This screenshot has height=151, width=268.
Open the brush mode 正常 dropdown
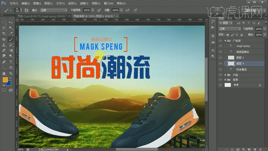[54, 10]
